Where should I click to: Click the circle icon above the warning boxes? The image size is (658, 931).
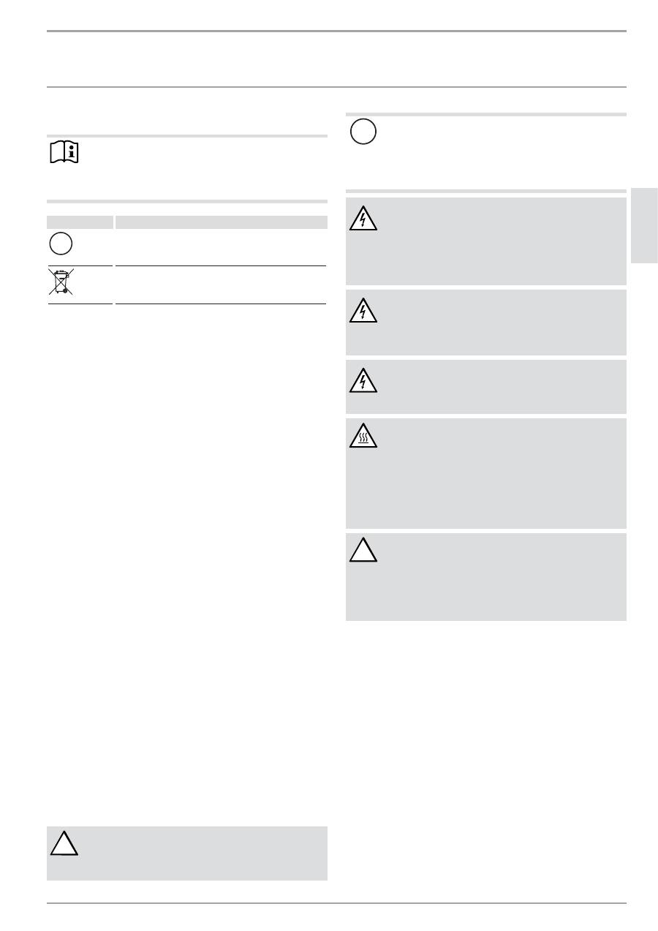[x=363, y=132]
